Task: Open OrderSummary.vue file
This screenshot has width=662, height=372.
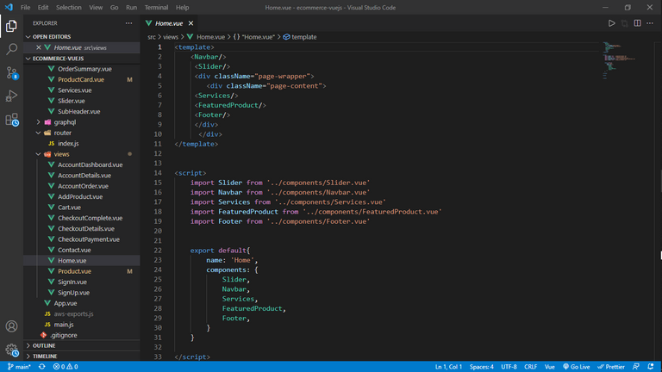Action: pyautogui.click(x=84, y=69)
